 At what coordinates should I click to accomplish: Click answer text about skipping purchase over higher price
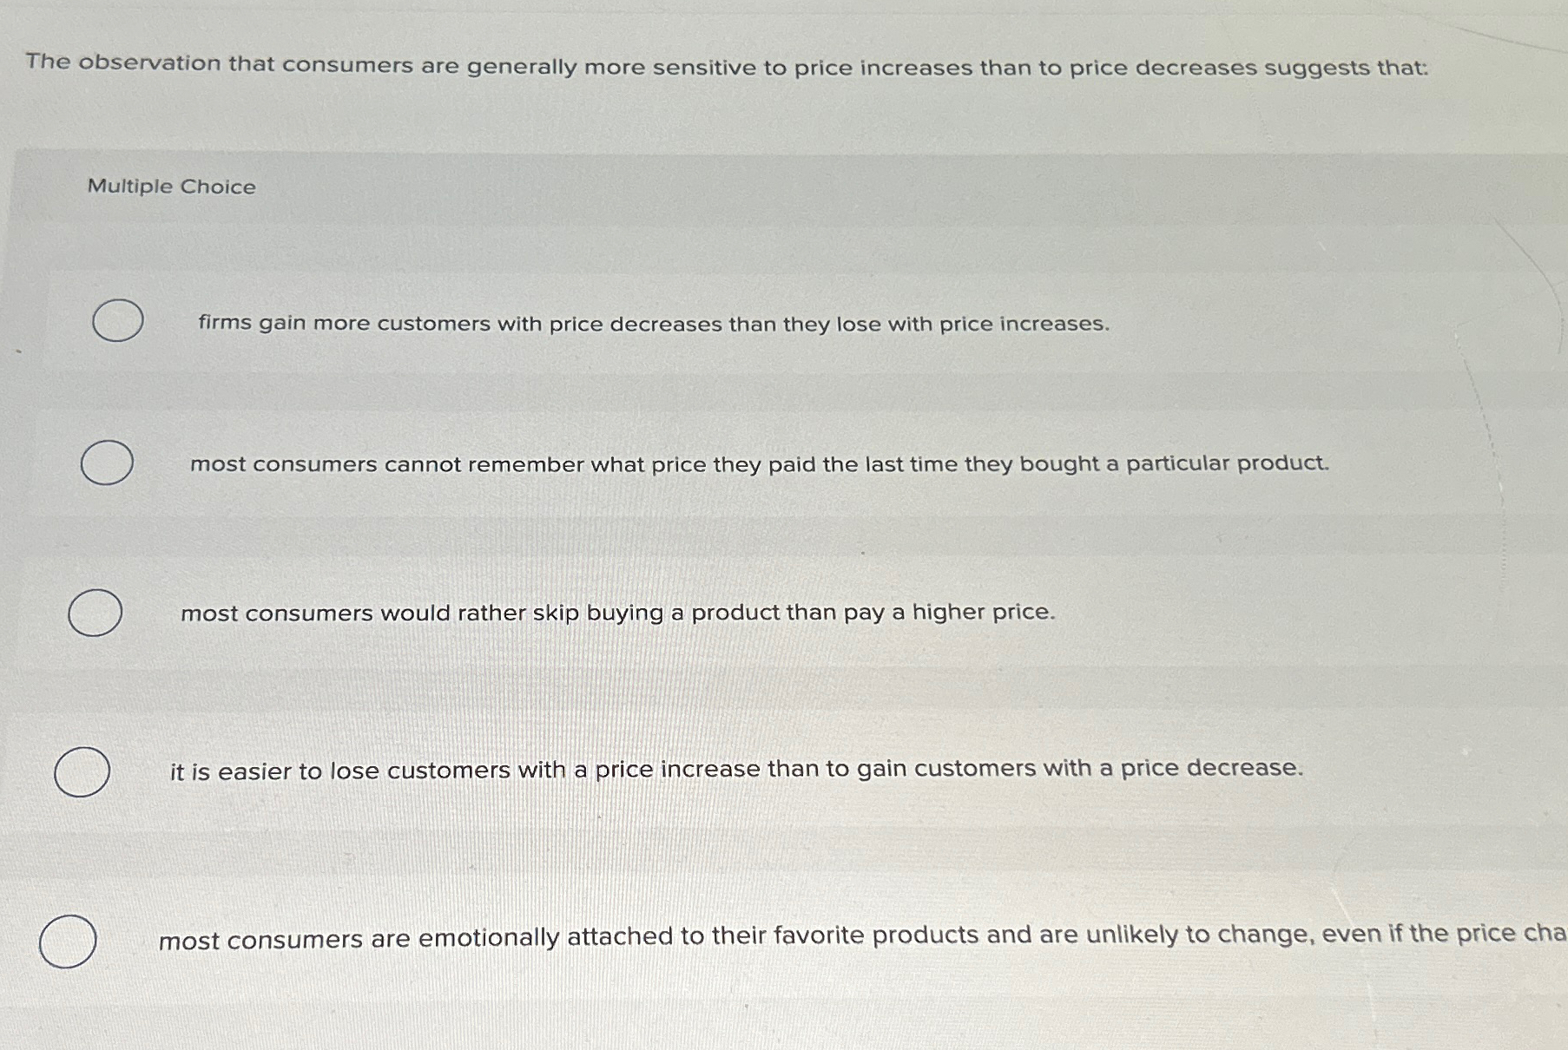(617, 614)
